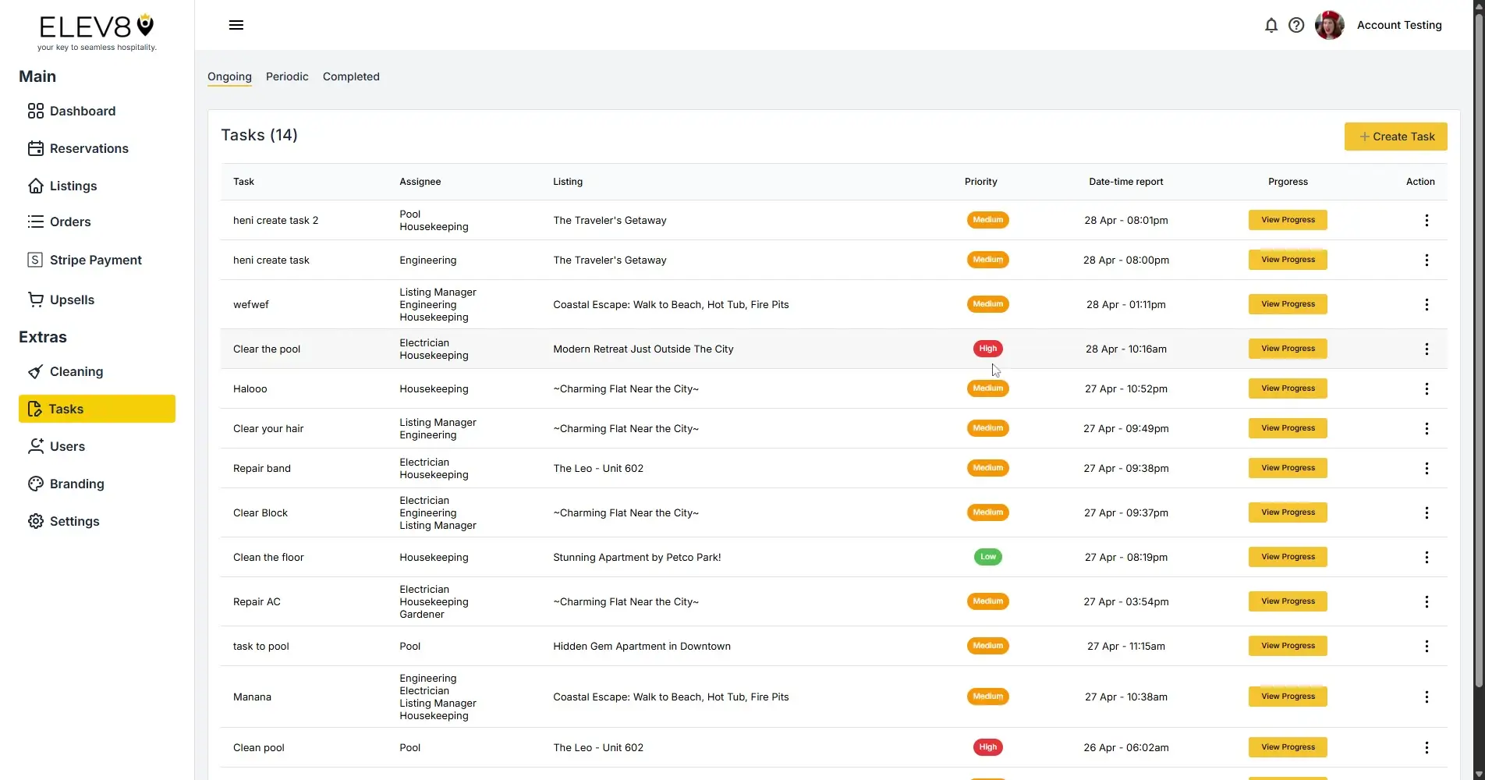
Task: Switch to the Periodic tab
Action: [x=286, y=76]
